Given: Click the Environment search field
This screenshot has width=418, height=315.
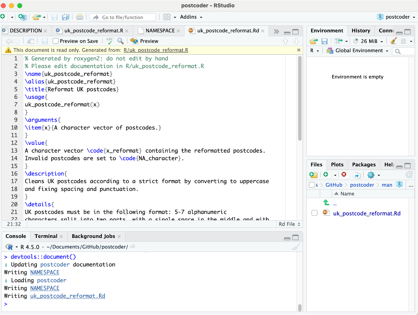Looking at the screenshot, I should tap(403, 51).
